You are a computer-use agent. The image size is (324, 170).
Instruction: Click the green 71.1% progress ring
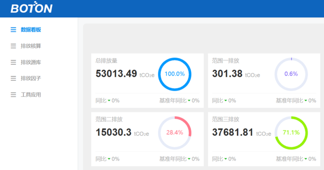(x=291, y=133)
